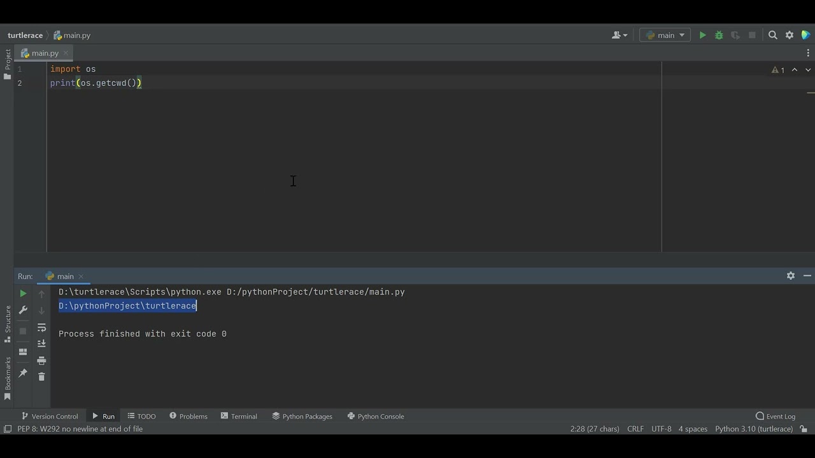Open the Event Log button
The height and width of the screenshot is (458, 815).
click(x=776, y=416)
